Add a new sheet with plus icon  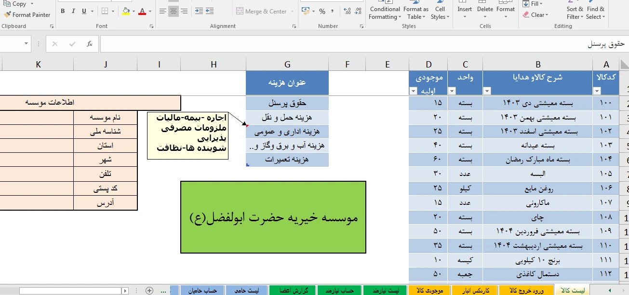(x=149, y=290)
